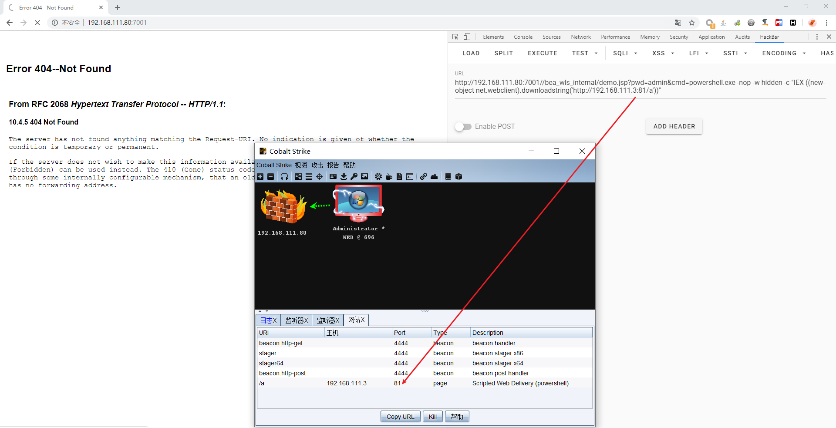
Task: Stop page loading with the X button
Action: (37, 23)
